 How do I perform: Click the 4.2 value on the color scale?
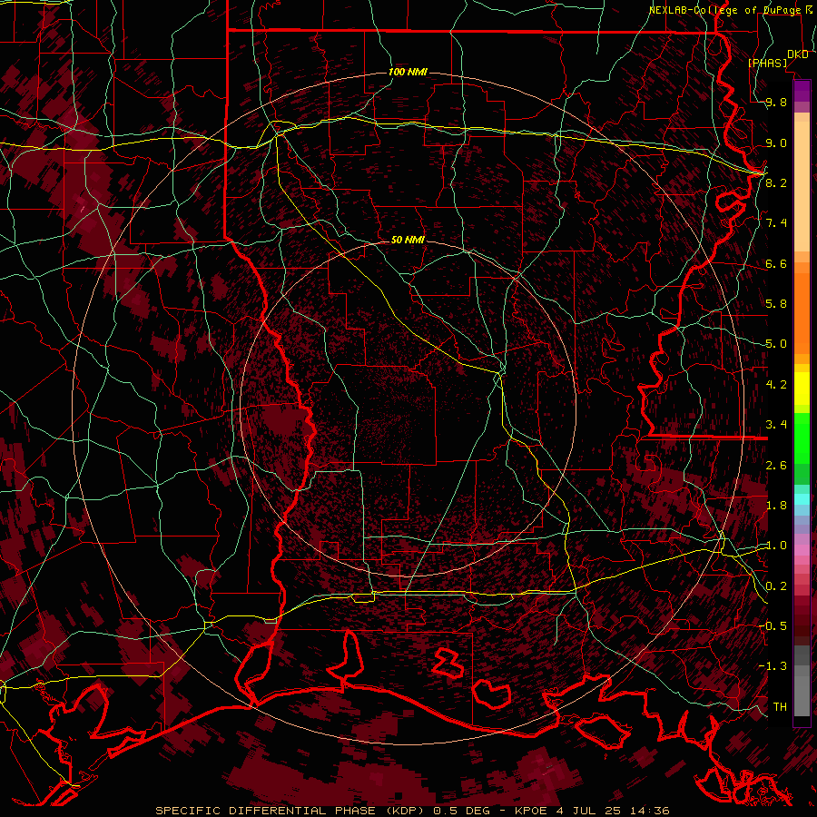click(776, 385)
